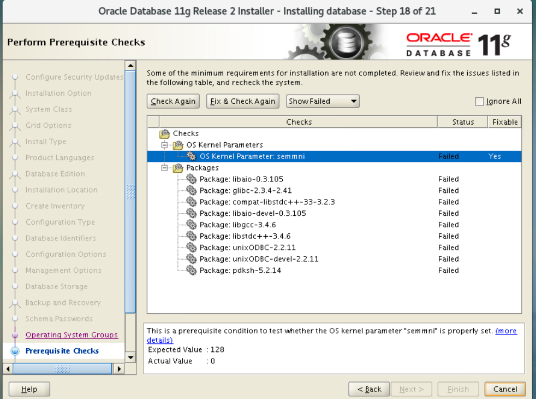
Task: Select the Prerequisite Checks step
Action: coord(62,351)
